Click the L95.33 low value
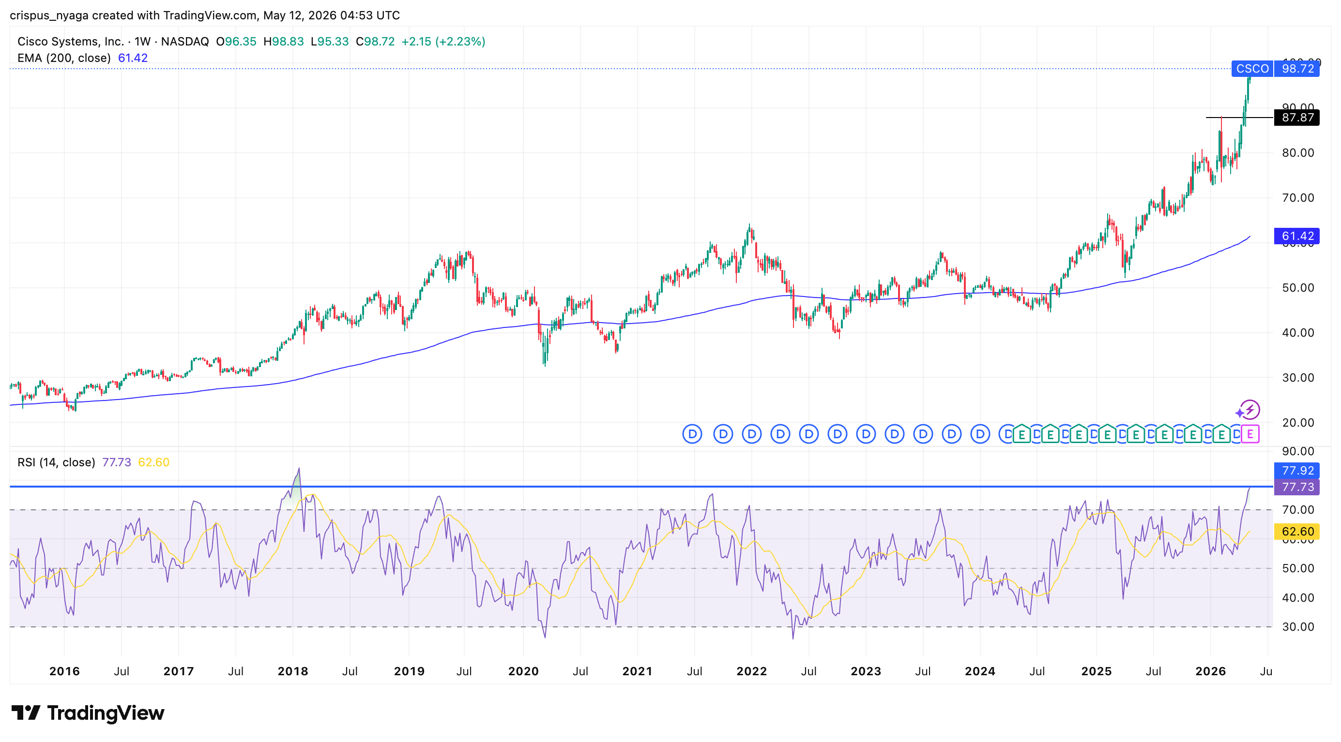Viewport: 1341px width, 742px height. tap(330, 42)
